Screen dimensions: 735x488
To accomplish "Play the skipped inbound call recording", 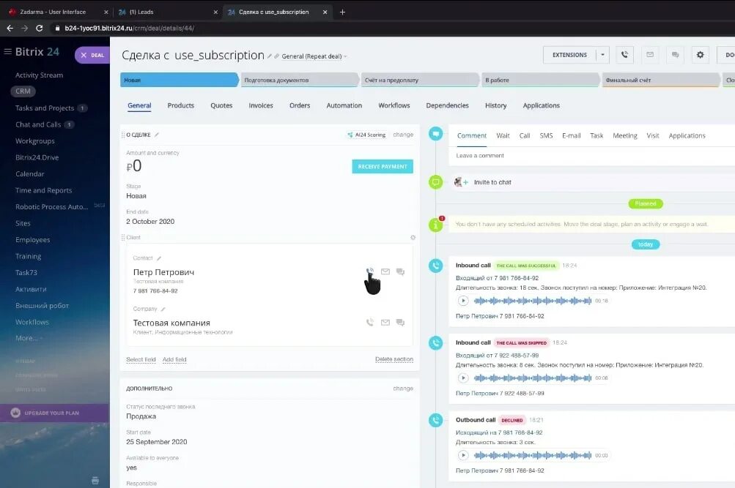I will coord(463,378).
